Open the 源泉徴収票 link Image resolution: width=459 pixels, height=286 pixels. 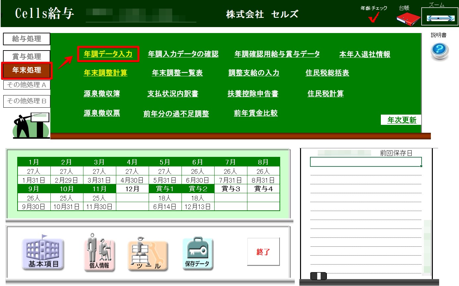(x=102, y=113)
